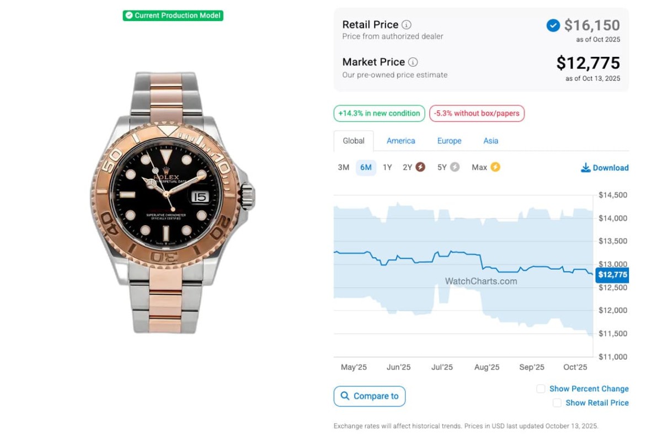662x438 pixels.
Task: Click the Max premium lightning icon
Action: pyautogui.click(x=495, y=167)
